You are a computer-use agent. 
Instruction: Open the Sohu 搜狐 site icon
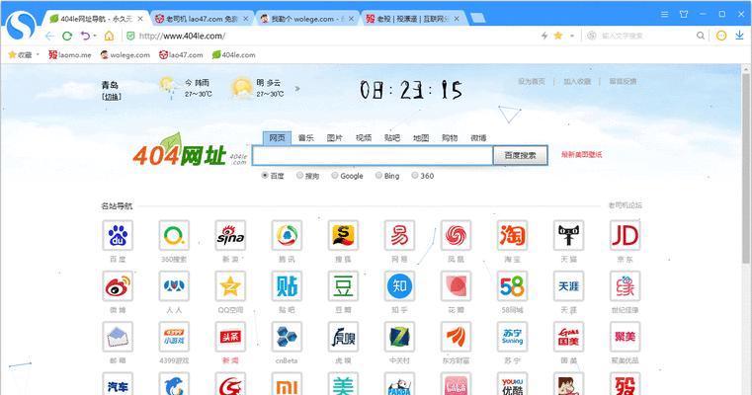tap(343, 235)
